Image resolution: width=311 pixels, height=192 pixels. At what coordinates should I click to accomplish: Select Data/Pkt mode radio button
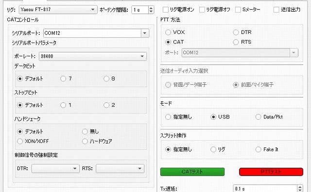pyautogui.click(x=258, y=117)
